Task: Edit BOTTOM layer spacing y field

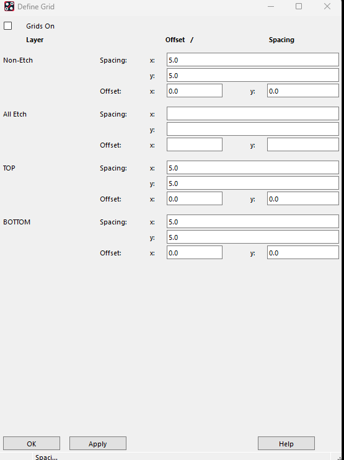Action: [x=253, y=237]
